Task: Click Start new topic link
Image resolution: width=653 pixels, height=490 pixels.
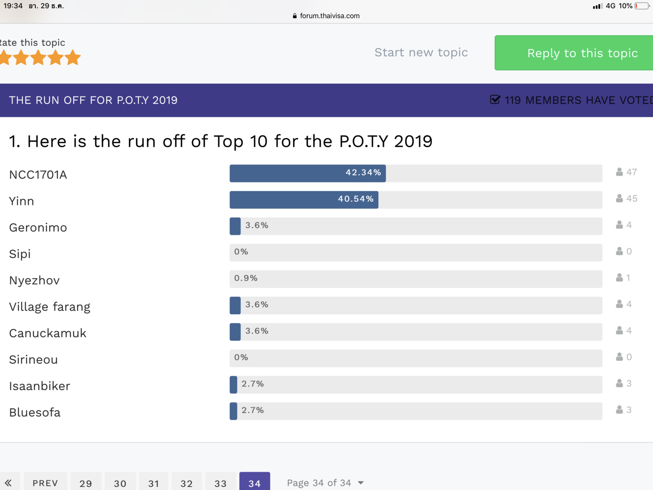Action: (x=421, y=52)
